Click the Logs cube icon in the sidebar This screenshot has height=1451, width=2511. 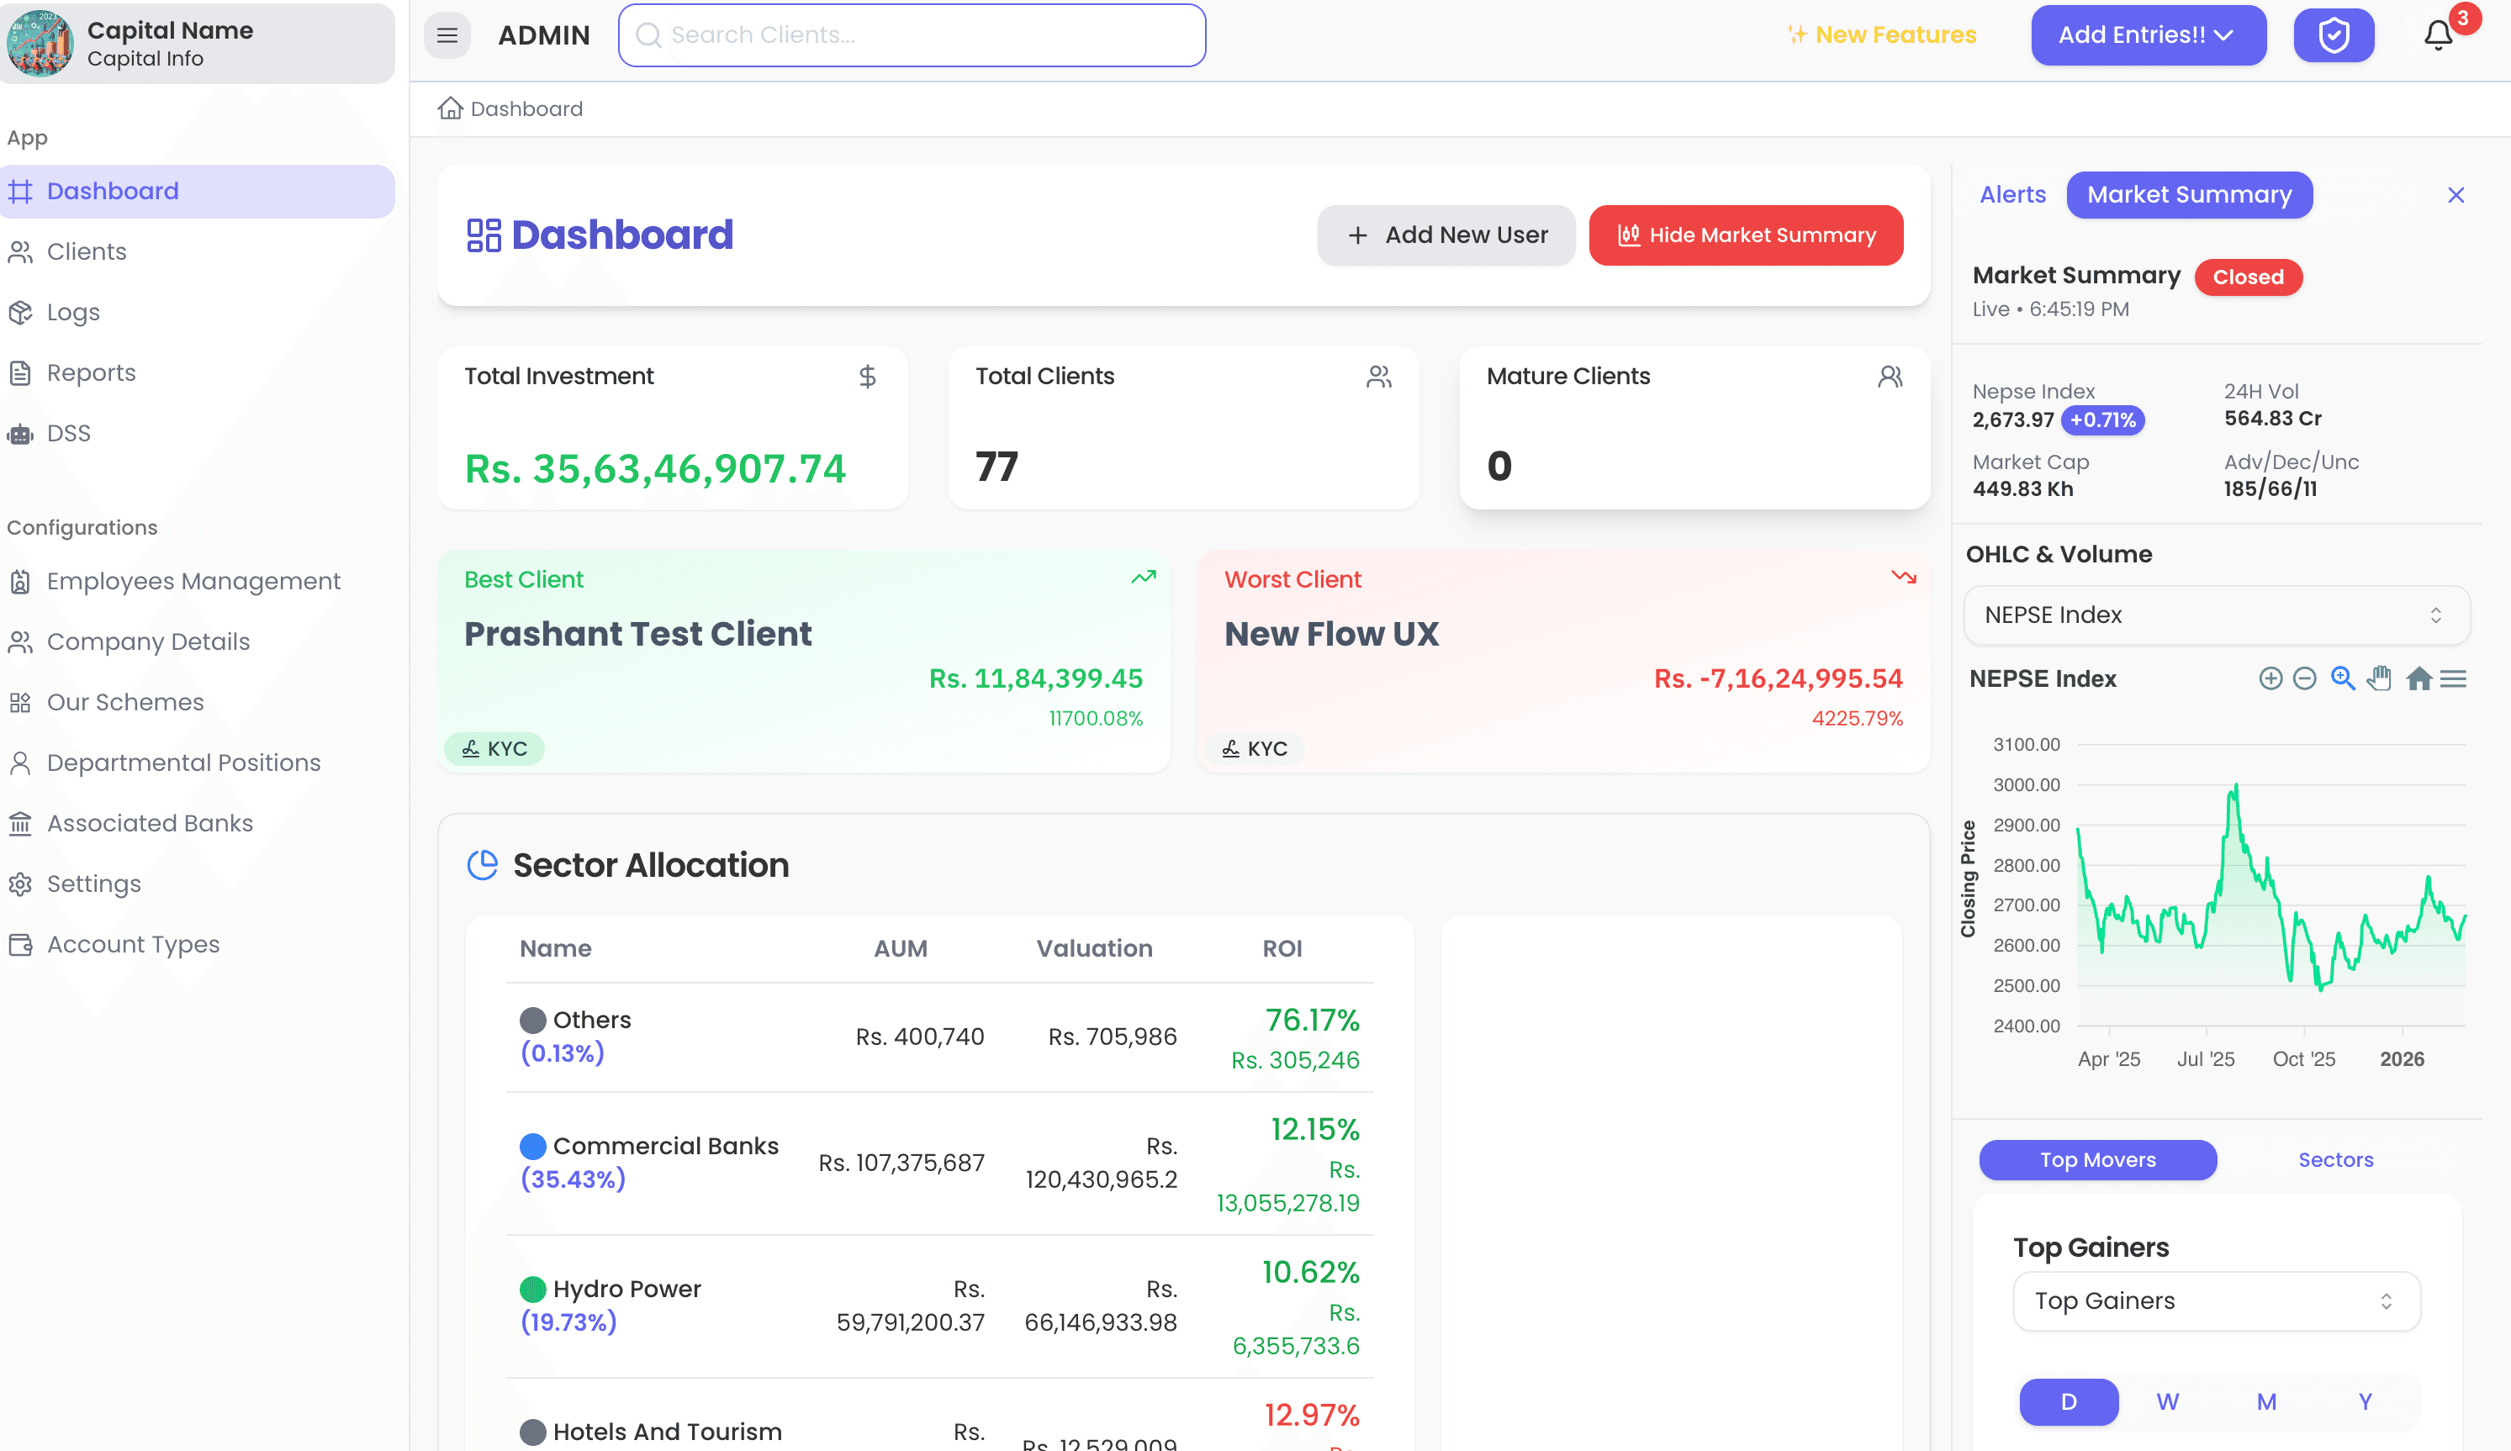coord(20,313)
